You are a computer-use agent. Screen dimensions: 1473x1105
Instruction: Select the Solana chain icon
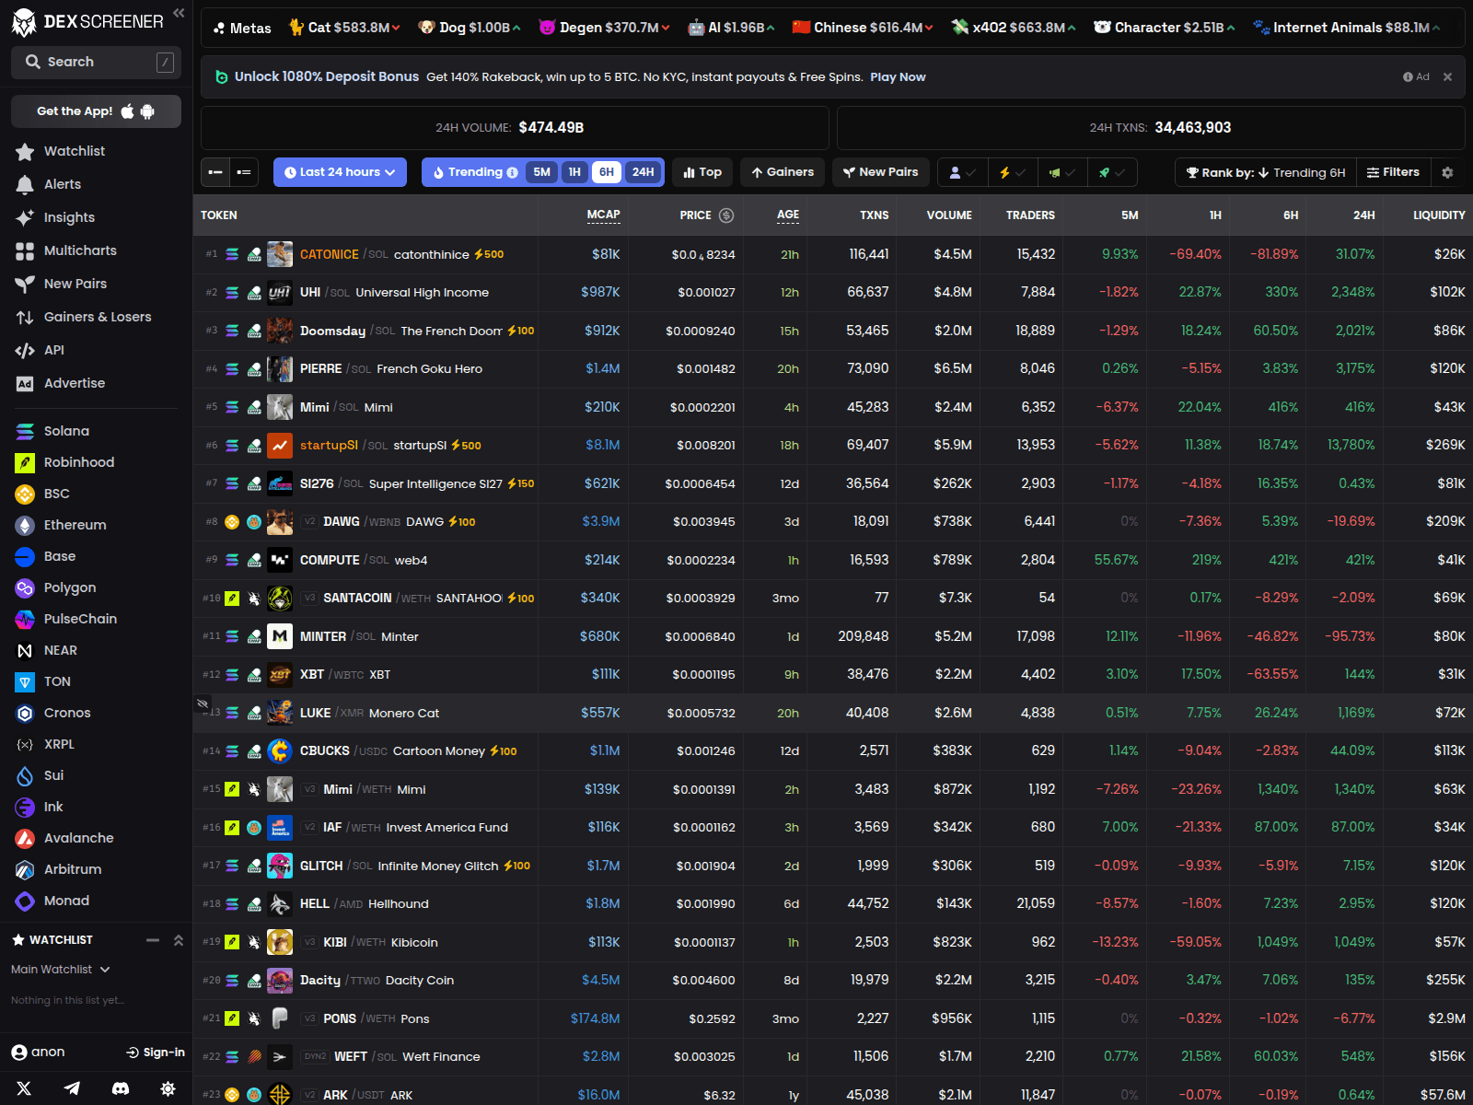tap(25, 431)
